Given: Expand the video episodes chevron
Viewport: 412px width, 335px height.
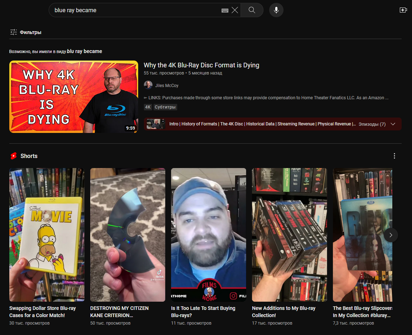Looking at the screenshot, I should pos(393,124).
